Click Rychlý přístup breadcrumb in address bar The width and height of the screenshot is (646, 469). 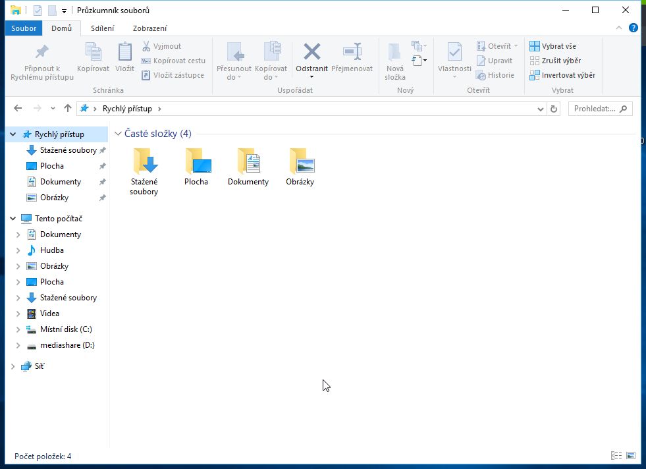pyautogui.click(x=127, y=109)
